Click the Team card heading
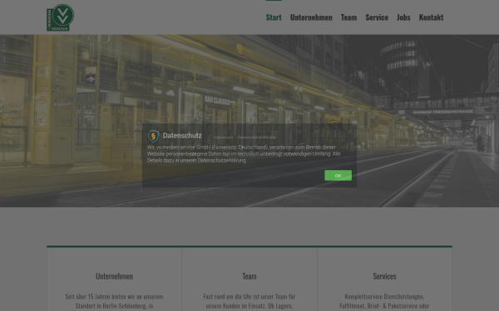The image size is (499, 311). click(249, 276)
